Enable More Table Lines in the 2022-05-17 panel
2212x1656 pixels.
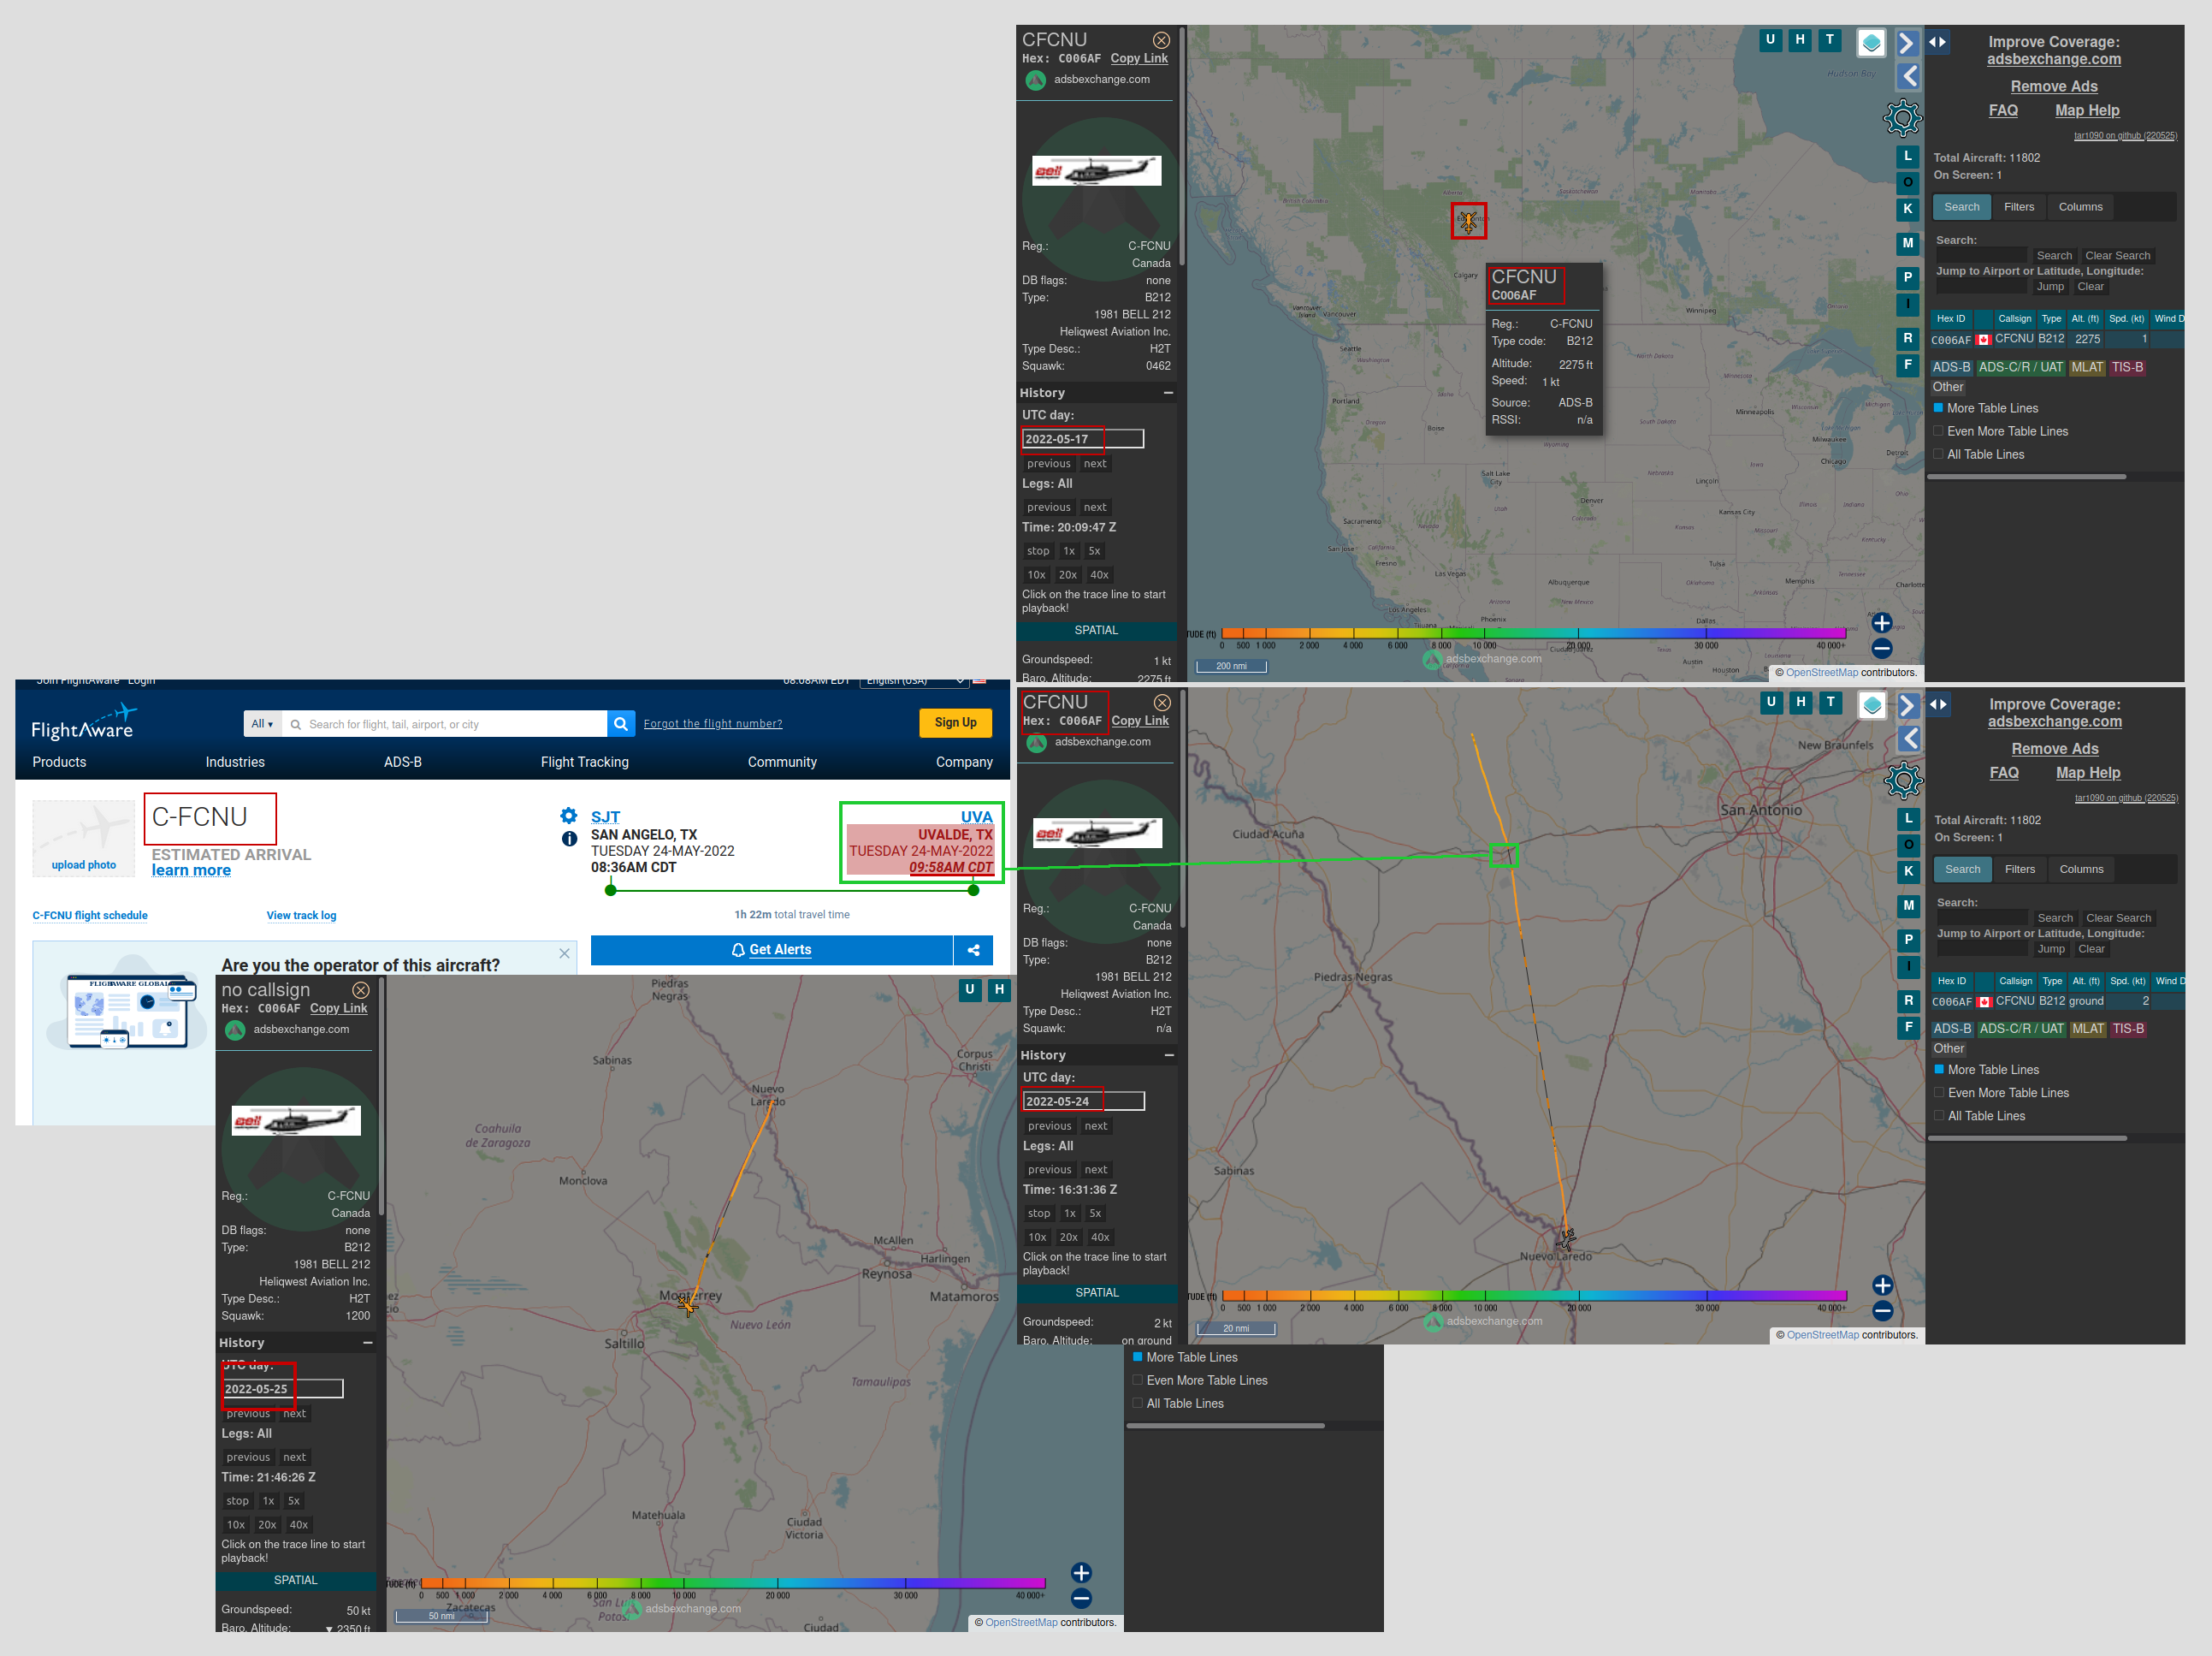click(1938, 407)
